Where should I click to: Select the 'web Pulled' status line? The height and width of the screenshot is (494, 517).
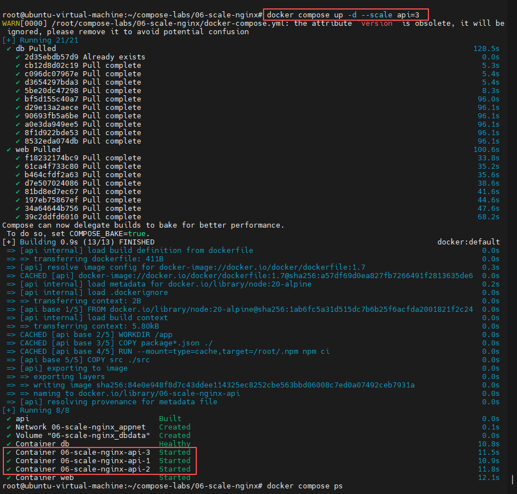(38, 149)
